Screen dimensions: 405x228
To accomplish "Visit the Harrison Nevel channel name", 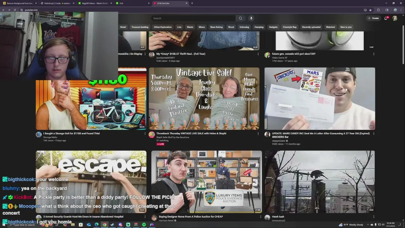I will click(x=166, y=220).
